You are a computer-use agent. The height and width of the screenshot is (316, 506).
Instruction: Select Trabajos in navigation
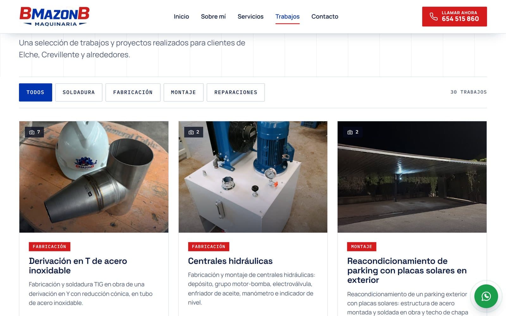click(x=287, y=16)
